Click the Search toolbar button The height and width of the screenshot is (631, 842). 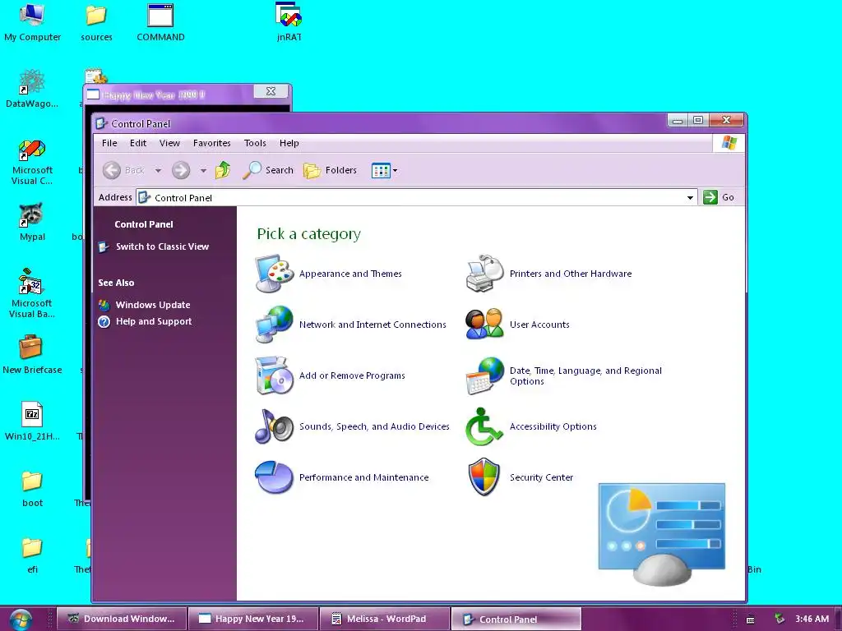point(268,170)
